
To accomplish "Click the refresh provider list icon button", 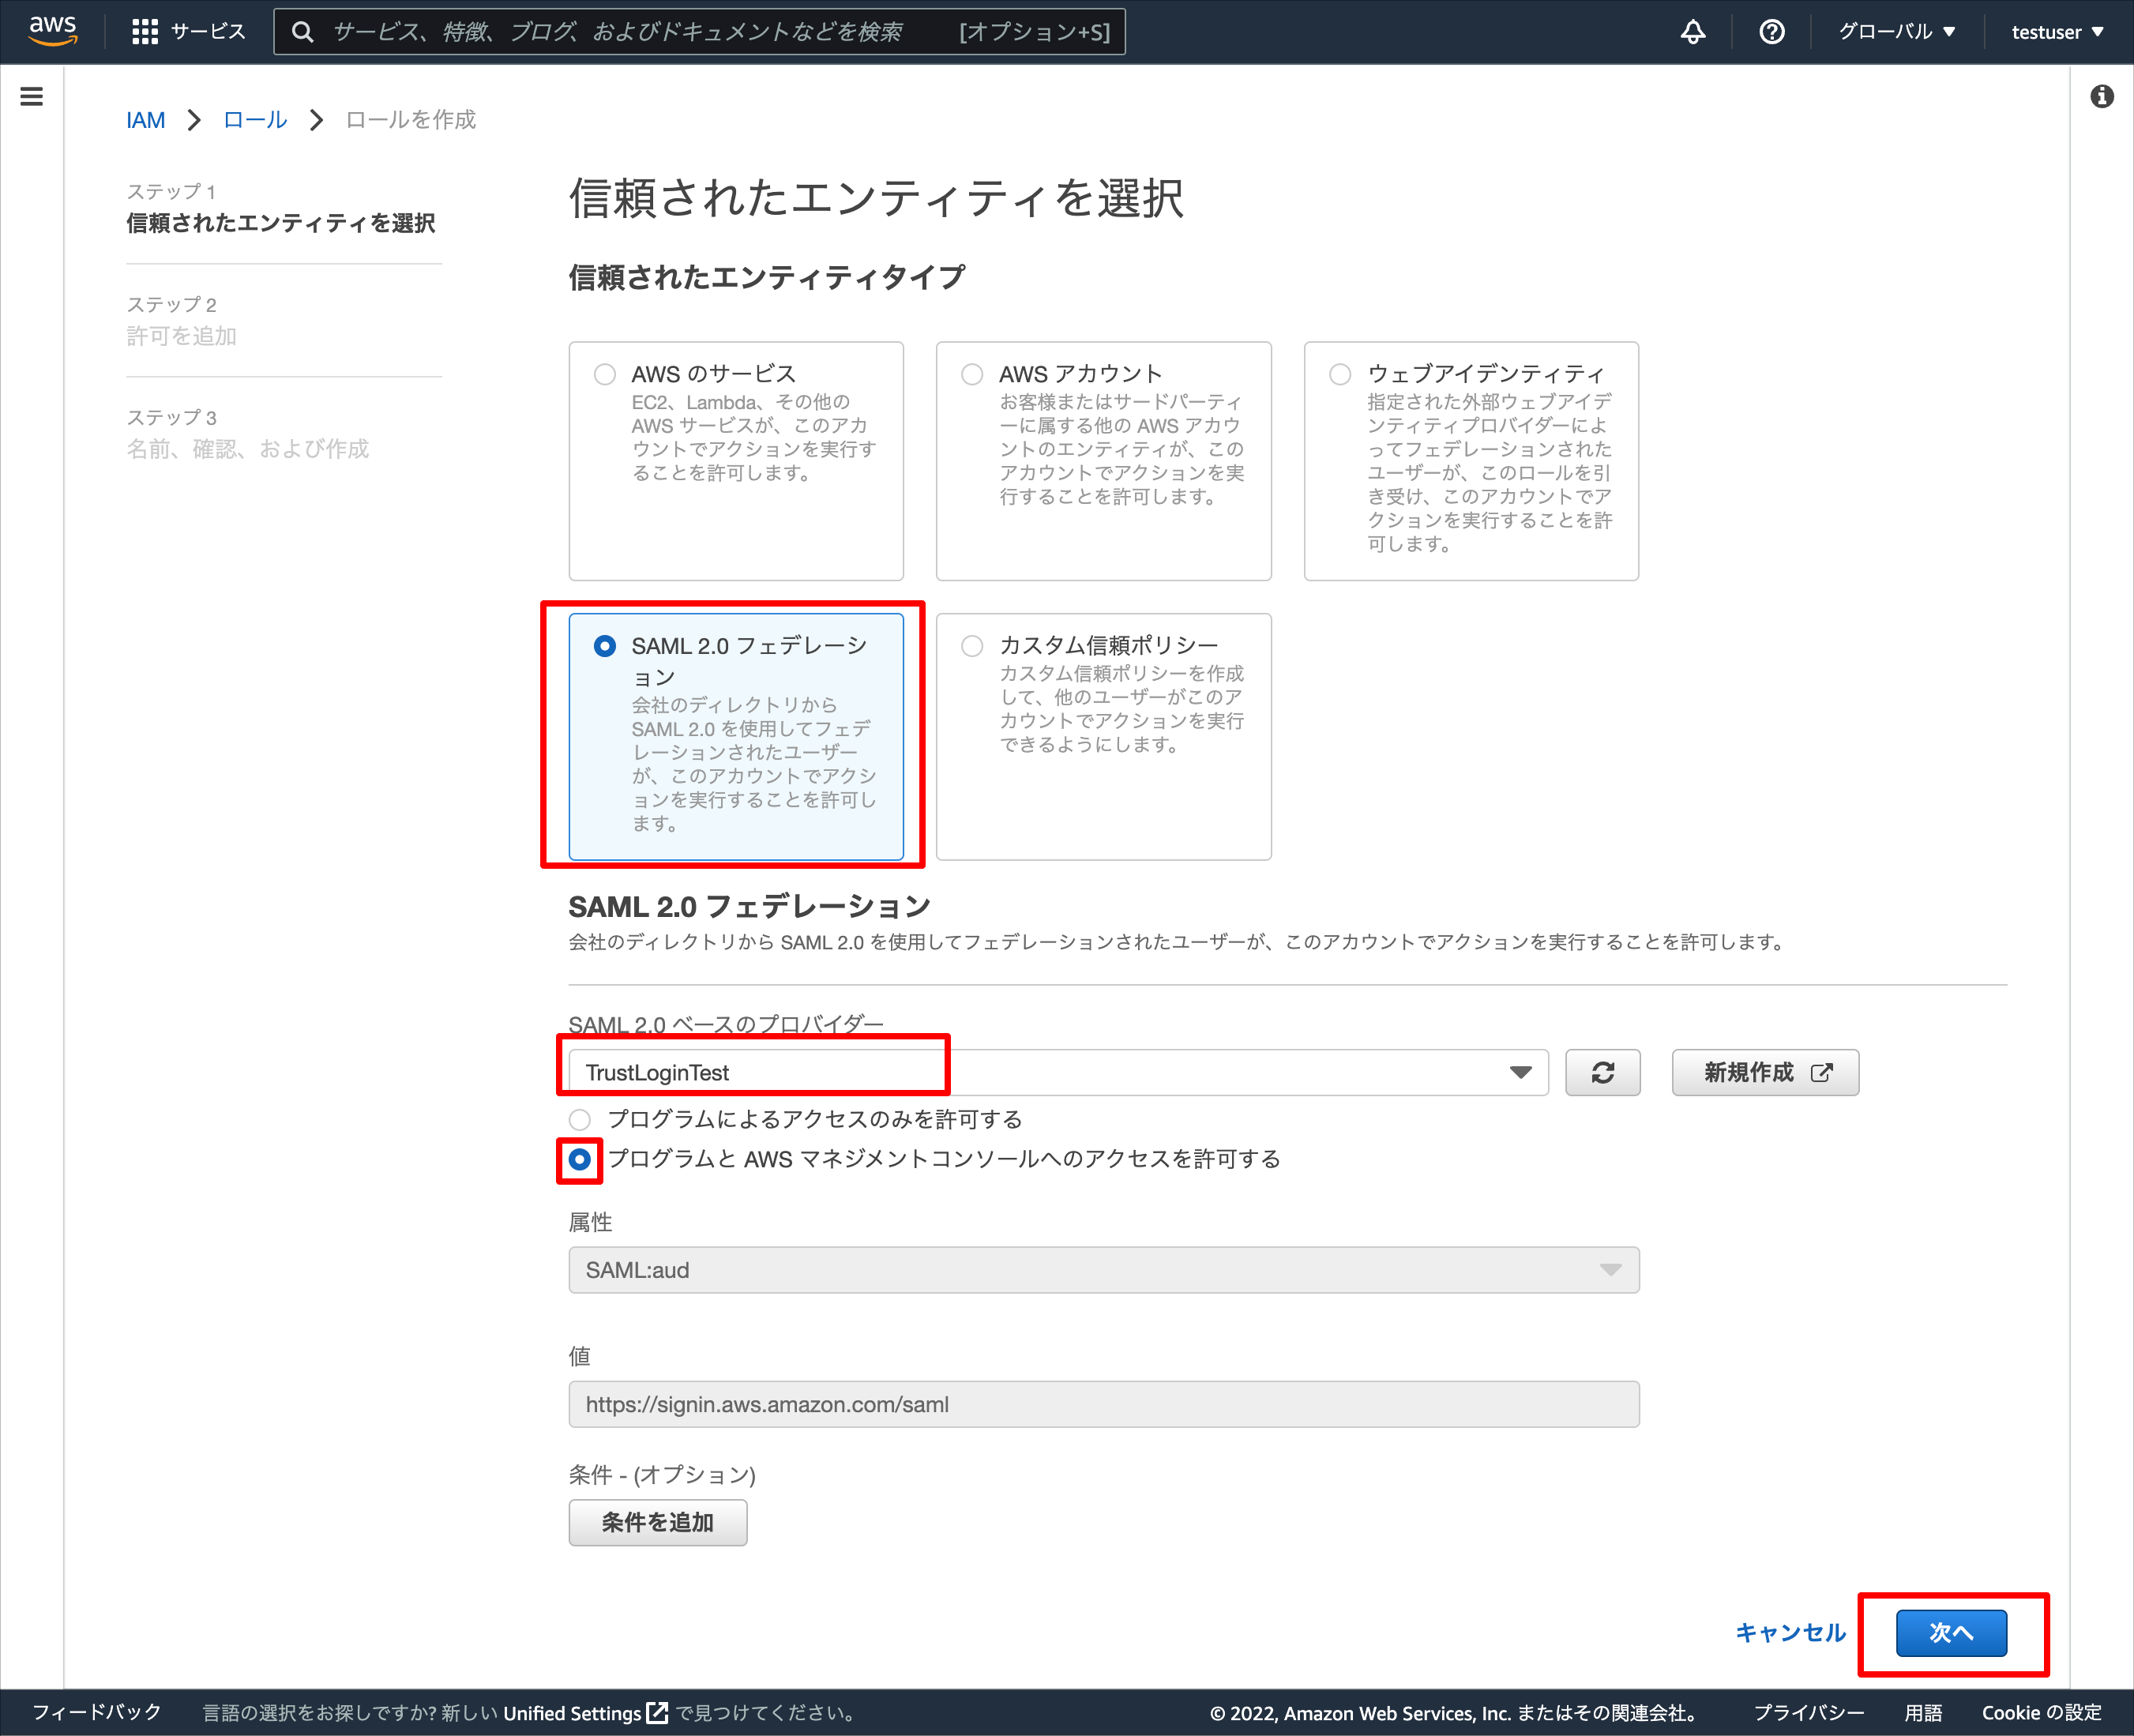I will 1602,1072.
